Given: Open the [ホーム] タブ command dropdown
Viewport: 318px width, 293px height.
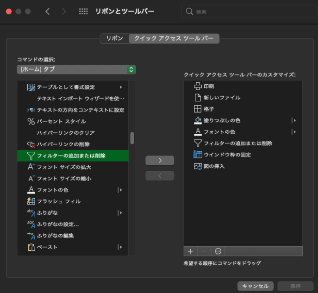Looking at the screenshot, I should click(x=76, y=69).
